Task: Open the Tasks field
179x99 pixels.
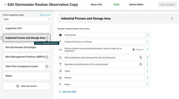Action: coord(101,71)
